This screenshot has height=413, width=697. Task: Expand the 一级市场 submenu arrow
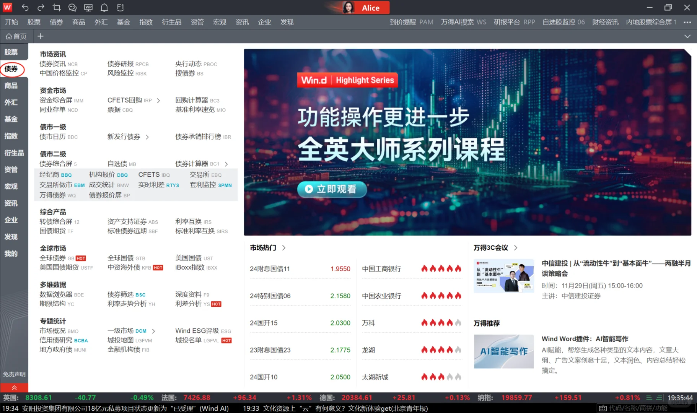pyautogui.click(x=153, y=331)
